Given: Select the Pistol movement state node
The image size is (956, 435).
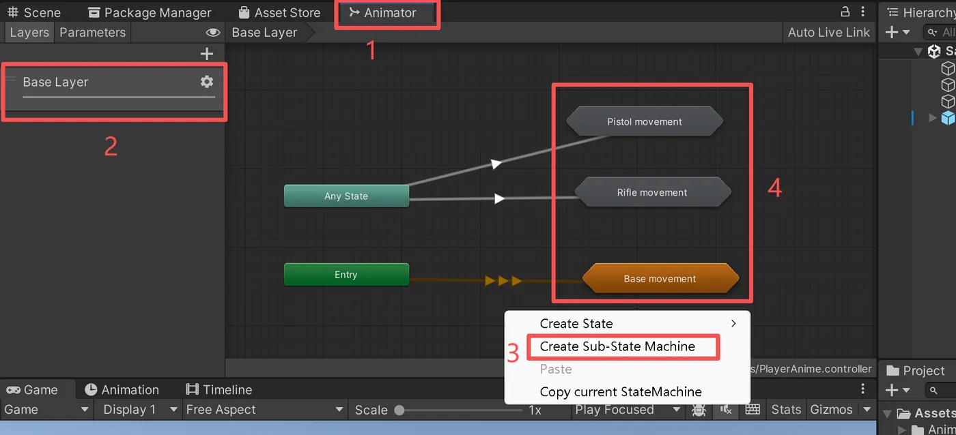Looking at the screenshot, I should pyautogui.click(x=645, y=121).
